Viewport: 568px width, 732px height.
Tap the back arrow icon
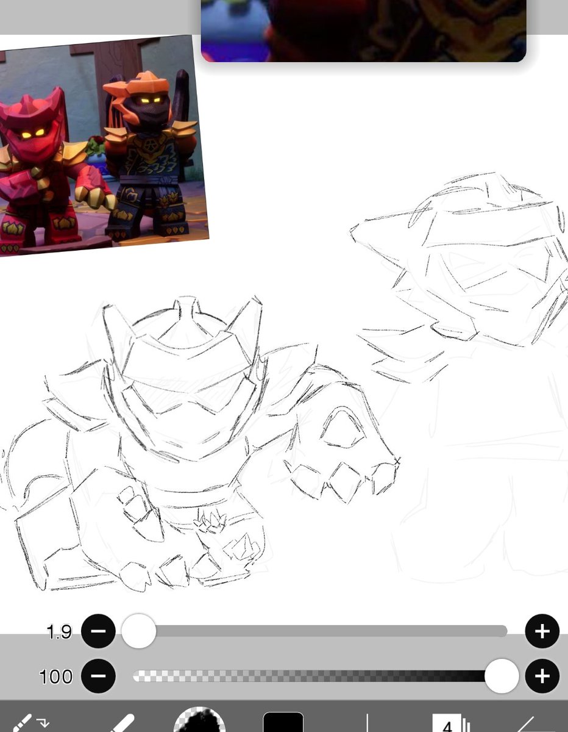pyautogui.click(x=536, y=723)
